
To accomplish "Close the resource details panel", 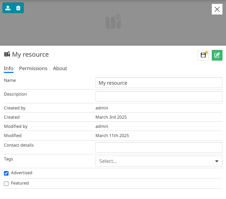I will pyautogui.click(x=217, y=9).
